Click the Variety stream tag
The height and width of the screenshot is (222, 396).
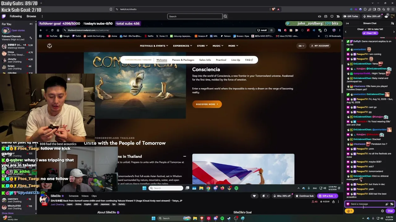(x=122, y=204)
